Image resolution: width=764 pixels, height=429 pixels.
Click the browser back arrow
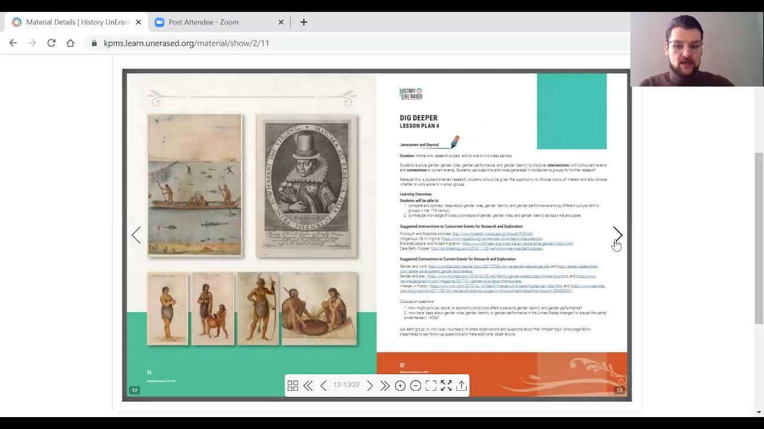13,43
